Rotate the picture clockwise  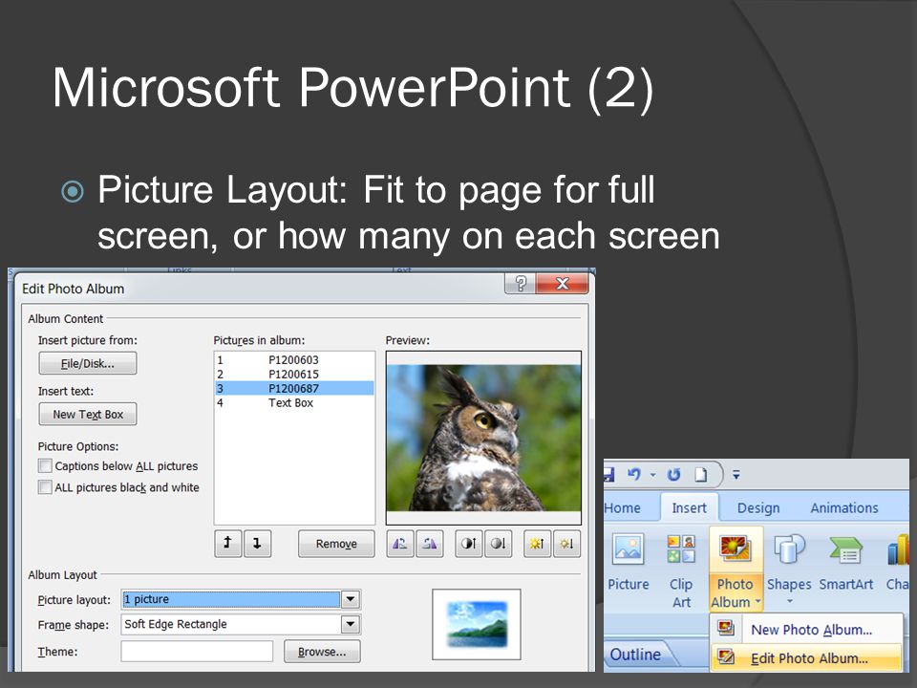click(x=429, y=544)
